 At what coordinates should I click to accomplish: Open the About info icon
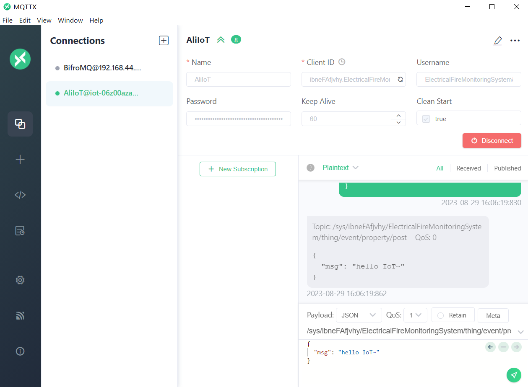tap(20, 351)
